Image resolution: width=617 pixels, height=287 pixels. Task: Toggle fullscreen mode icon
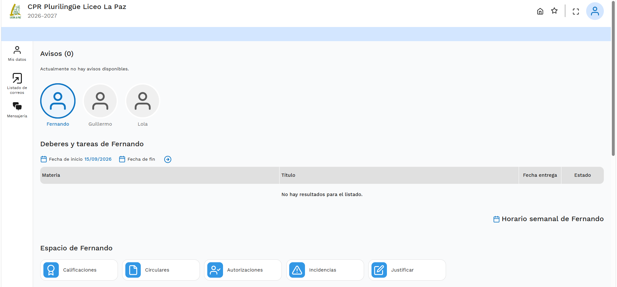[x=576, y=12]
